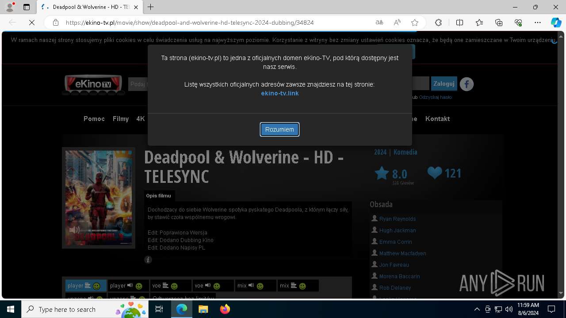Click the star rating icon
Viewport: 566px width, 318px height.
click(382, 173)
